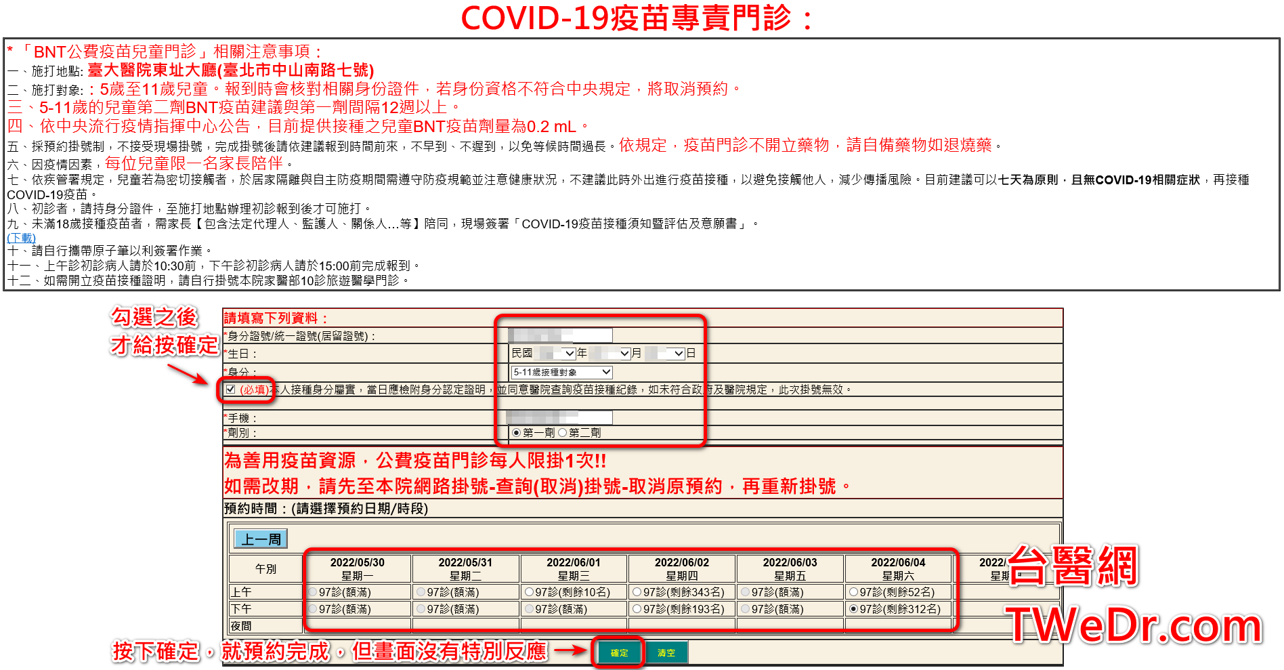Select the 第一劑 dose radio button

(517, 433)
